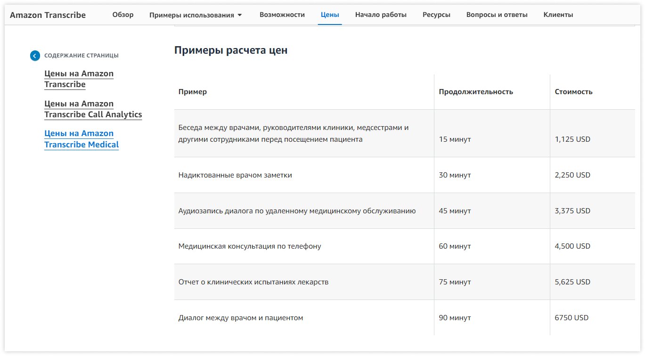Open the Обзор tab
This screenshot has width=645, height=356.
click(x=123, y=15)
